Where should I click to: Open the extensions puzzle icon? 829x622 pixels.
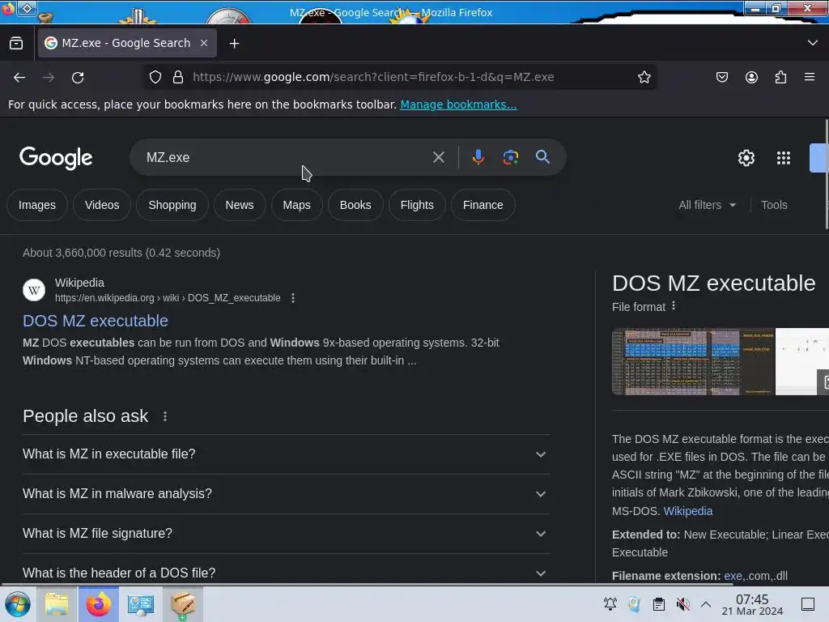click(x=781, y=77)
